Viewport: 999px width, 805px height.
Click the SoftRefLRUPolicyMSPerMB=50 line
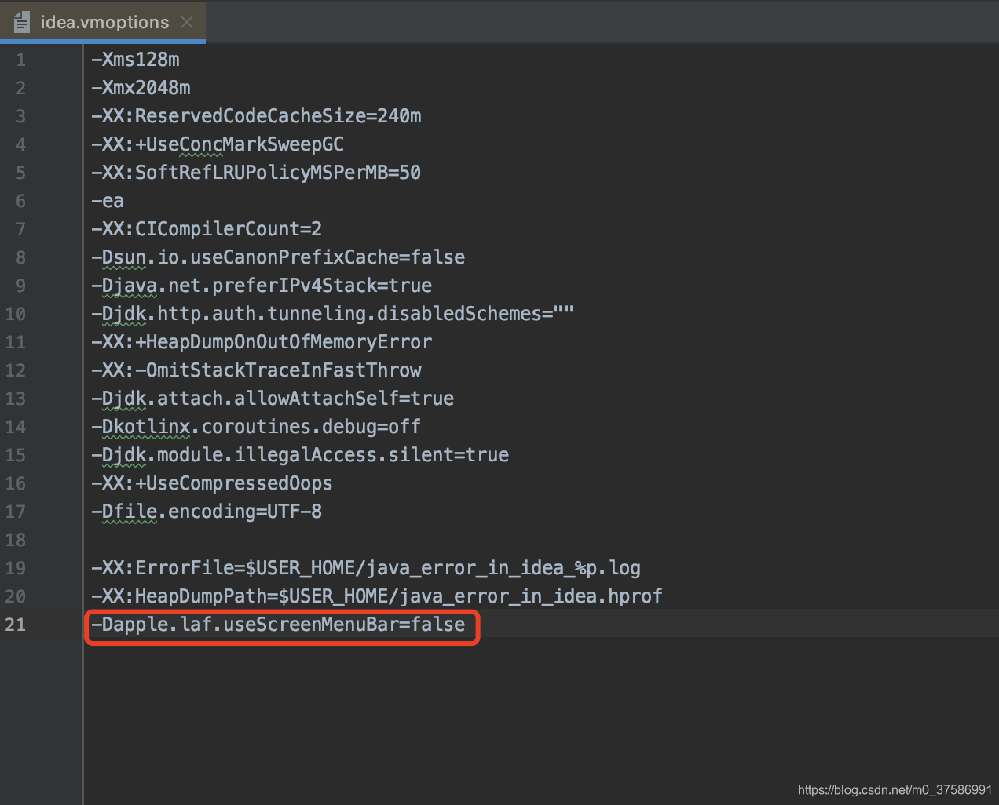[256, 173]
